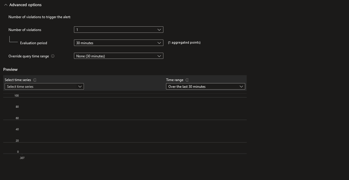The height and width of the screenshot is (180, 349).
Task: Open the Evaluation period dropdown
Action: pos(119,43)
